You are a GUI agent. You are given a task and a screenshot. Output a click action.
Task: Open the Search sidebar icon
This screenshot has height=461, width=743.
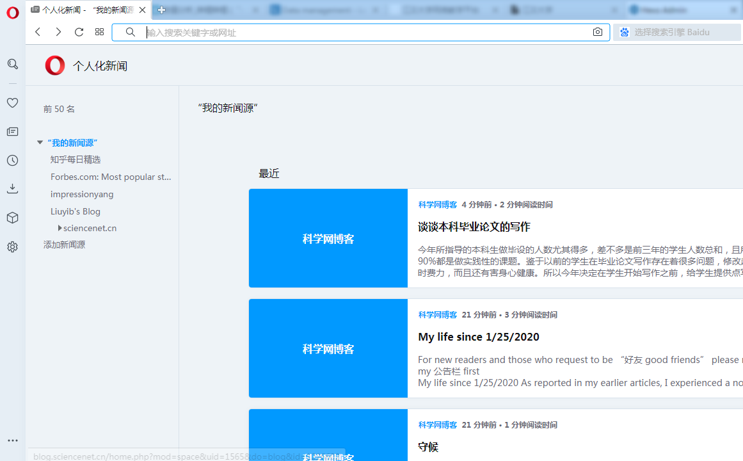click(x=12, y=64)
